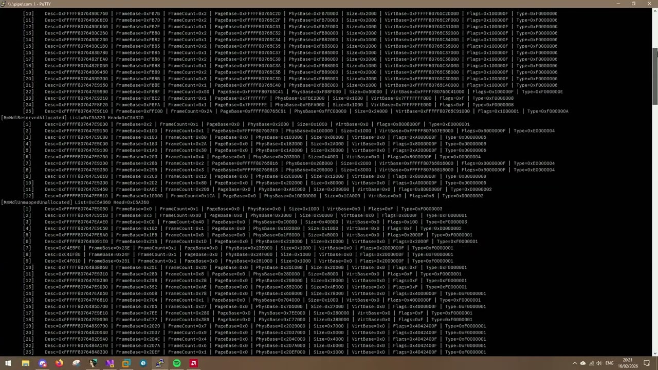Click Type=0xF000000E value

click(542, 91)
